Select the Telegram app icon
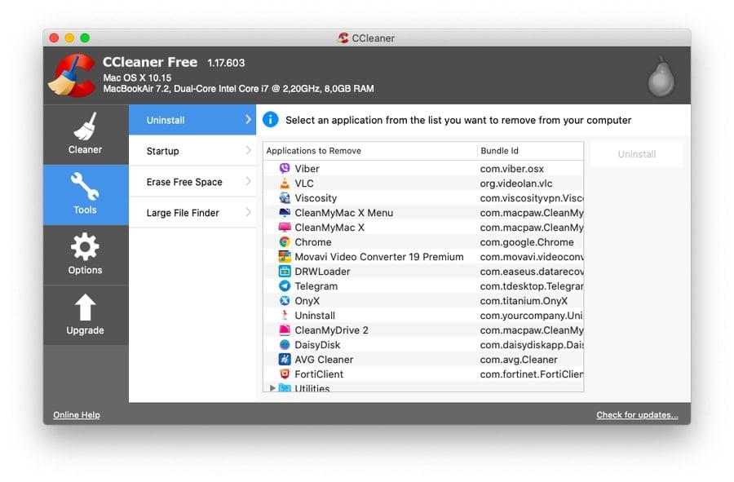 click(x=284, y=286)
